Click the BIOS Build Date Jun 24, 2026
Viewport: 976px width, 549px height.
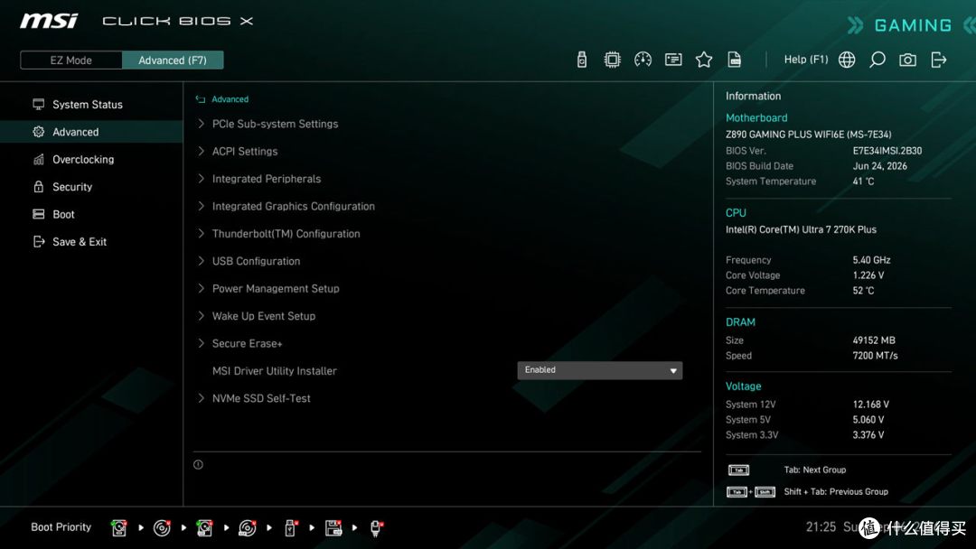tap(879, 166)
